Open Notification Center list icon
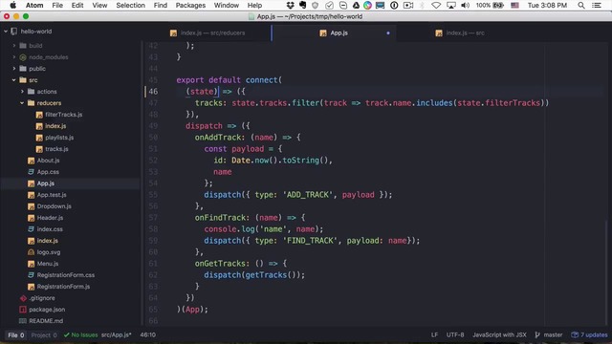Screen dimensions: 612x344 597,5
